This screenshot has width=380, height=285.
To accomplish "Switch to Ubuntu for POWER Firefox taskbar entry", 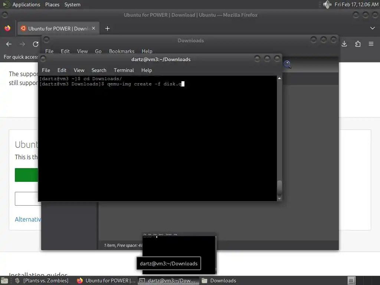I will click(x=106, y=281).
